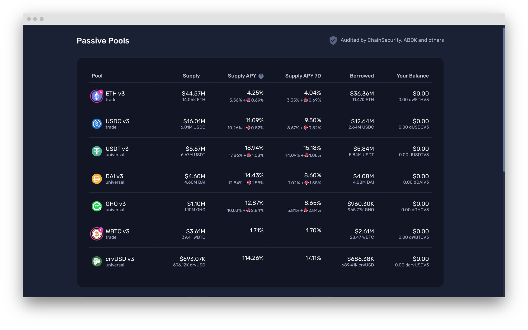Click the page vertical scrollbar thumb
The height and width of the screenshot is (330, 528).
click(x=504, y=100)
